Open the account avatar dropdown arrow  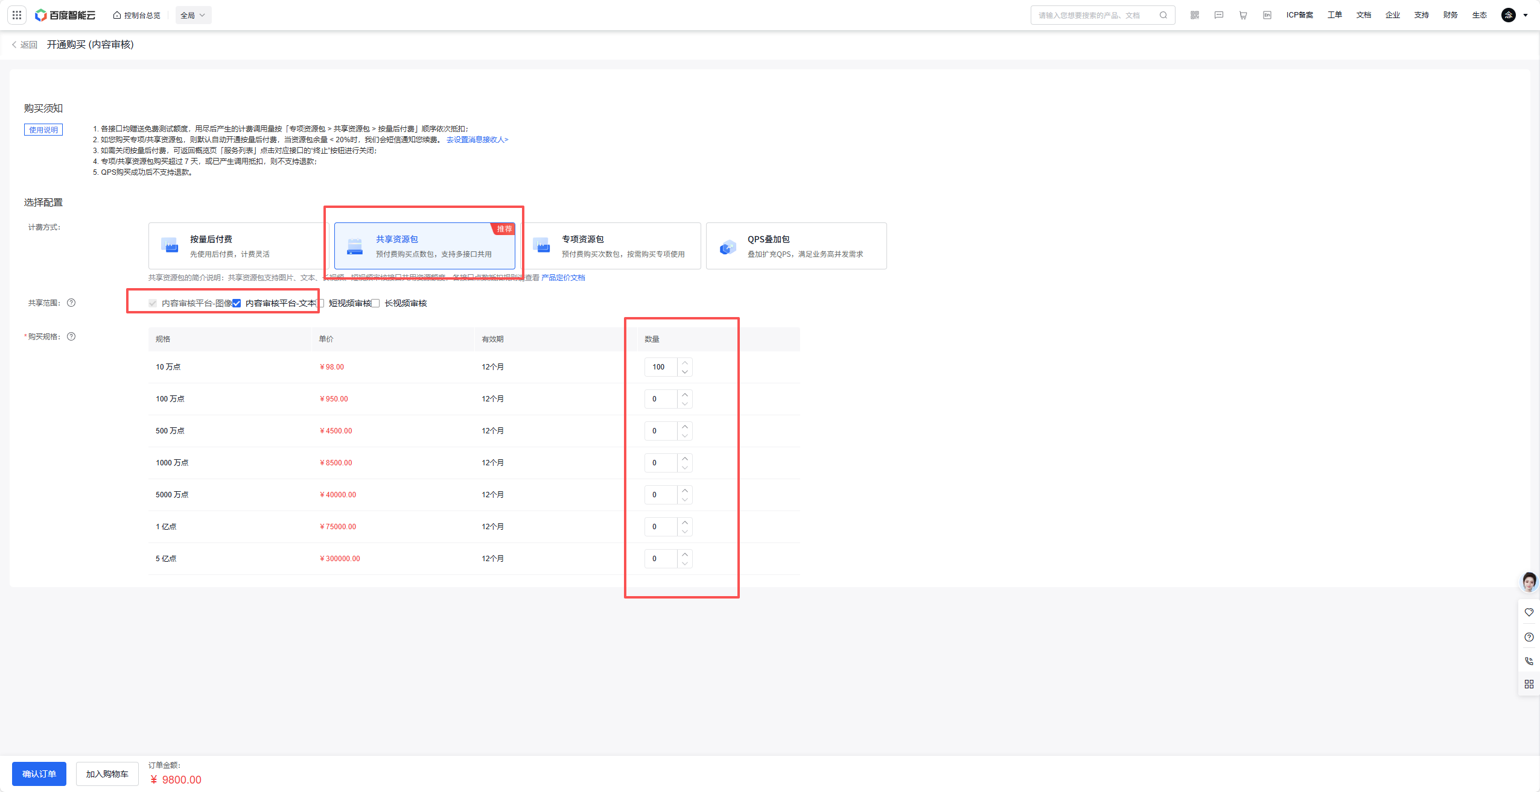1526,15
